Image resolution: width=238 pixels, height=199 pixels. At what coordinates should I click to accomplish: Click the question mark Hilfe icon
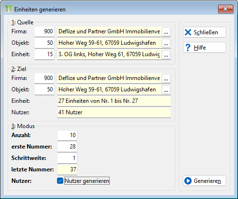[188, 48]
